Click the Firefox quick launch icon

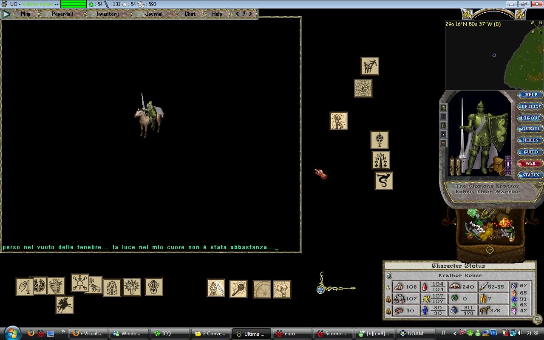point(31,333)
